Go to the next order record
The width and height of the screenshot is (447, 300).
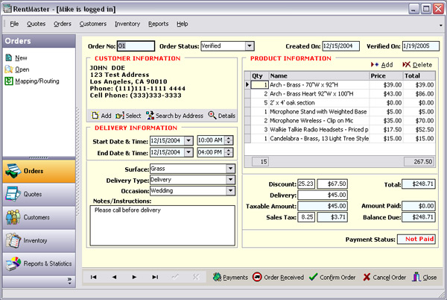click(134, 277)
